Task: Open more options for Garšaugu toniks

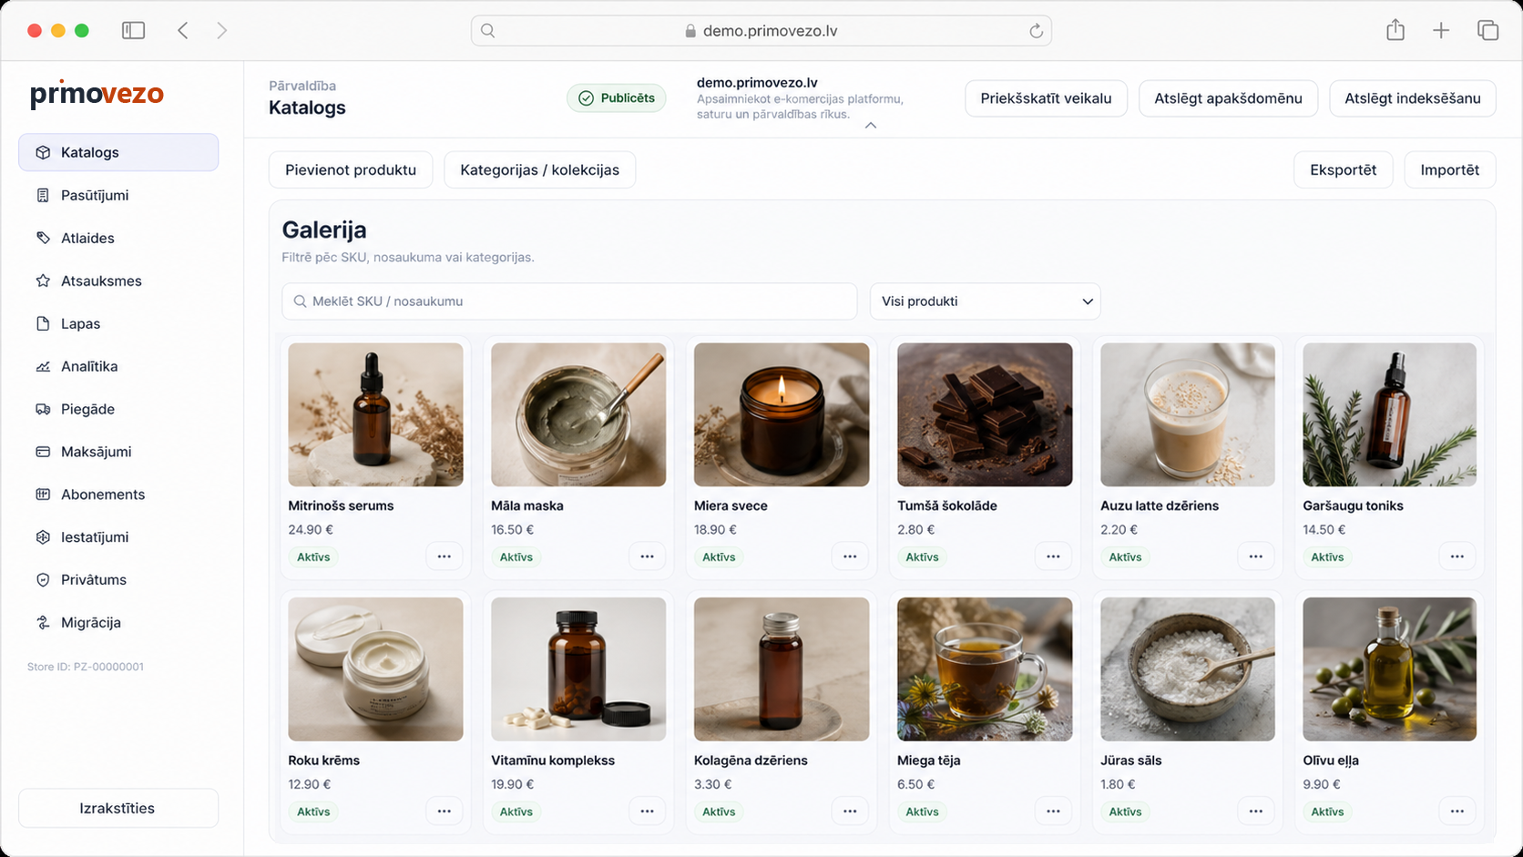Action: pyautogui.click(x=1457, y=556)
